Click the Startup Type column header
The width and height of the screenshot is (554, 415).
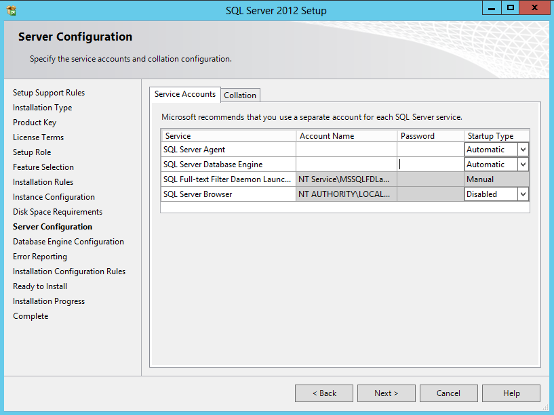coord(497,136)
